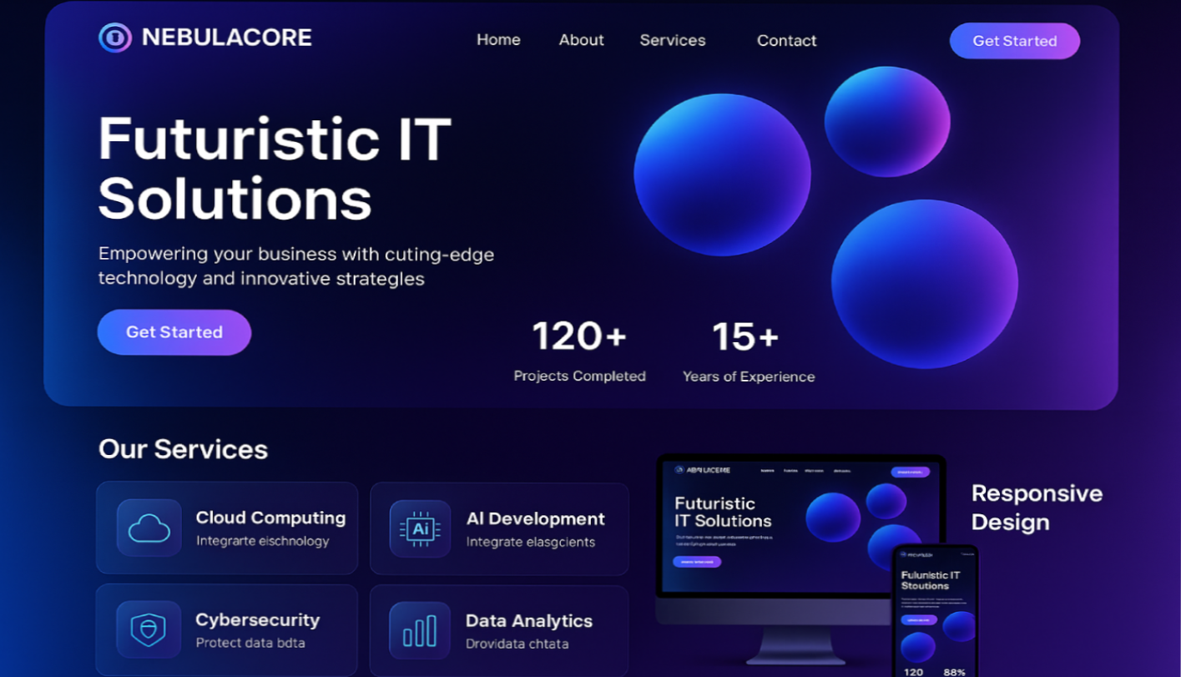Open the Cybersecurity service card title
1181x677 pixels.
tap(257, 620)
